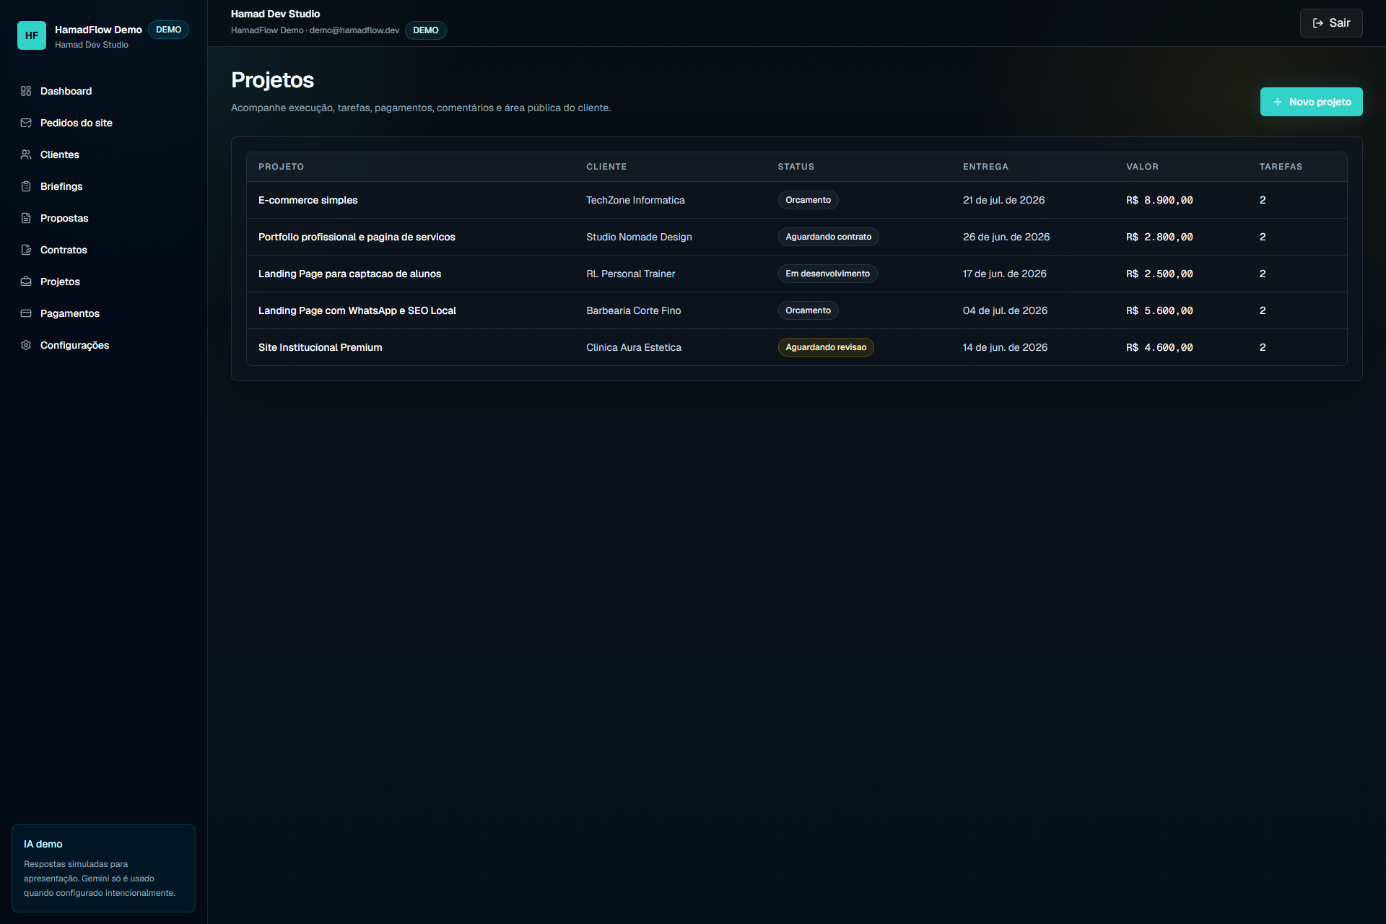Click the card icon next to Pagamentos
The height and width of the screenshot is (924, 1386).
(x=26, y=313)
